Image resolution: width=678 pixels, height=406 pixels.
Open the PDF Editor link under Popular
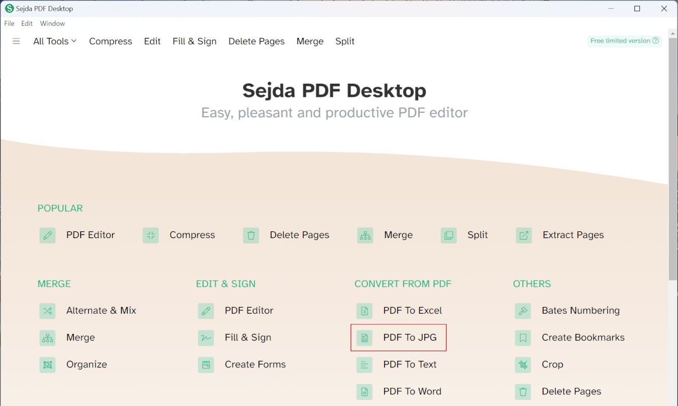click(90, 235)
